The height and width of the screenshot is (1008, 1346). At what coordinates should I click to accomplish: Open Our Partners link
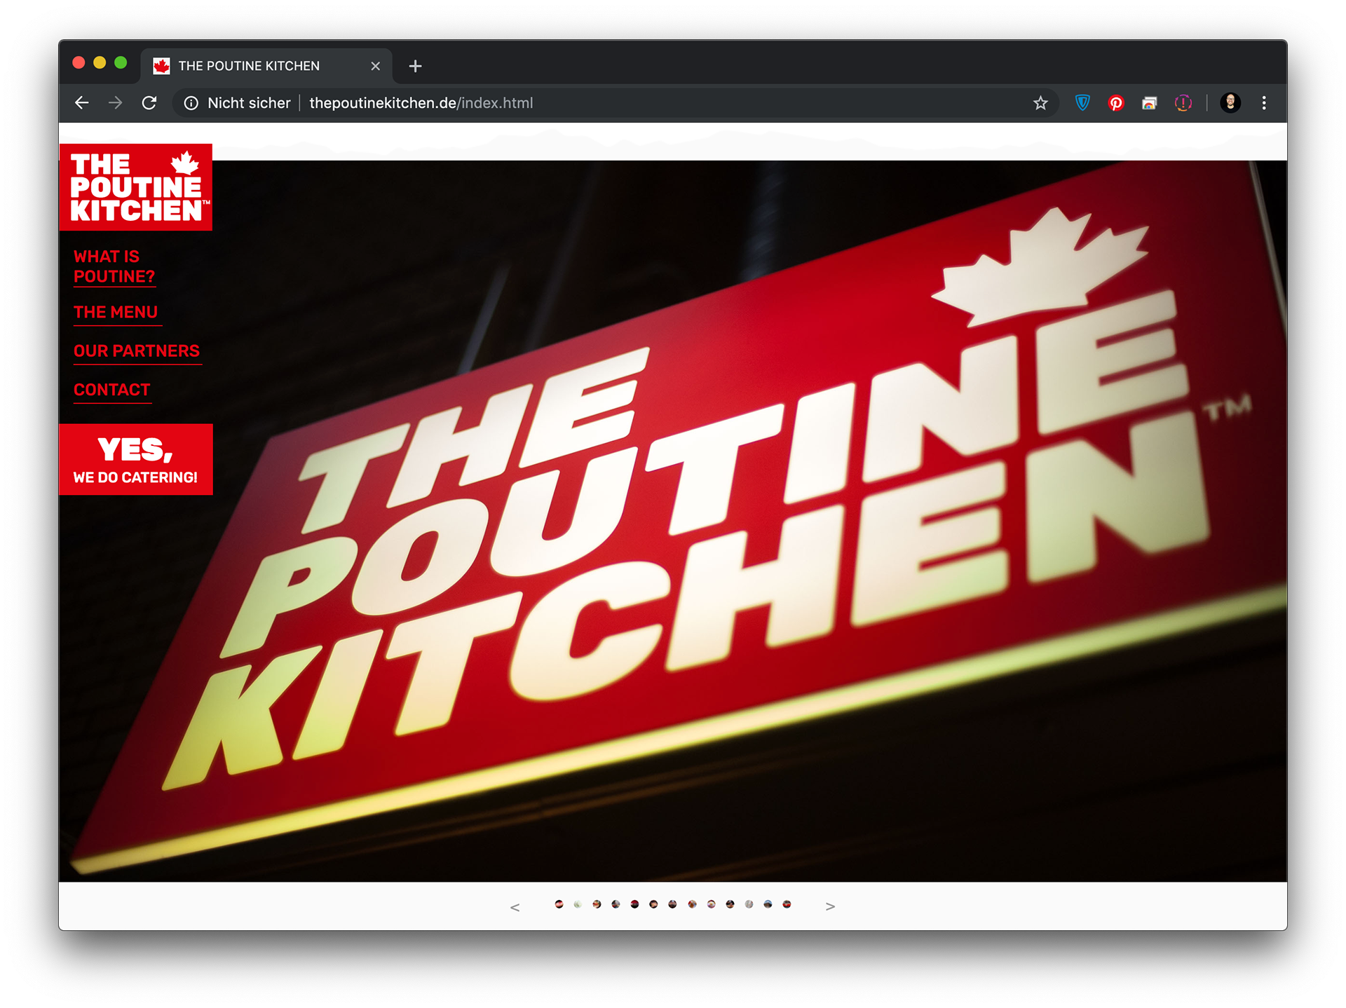tap(137, 350)
